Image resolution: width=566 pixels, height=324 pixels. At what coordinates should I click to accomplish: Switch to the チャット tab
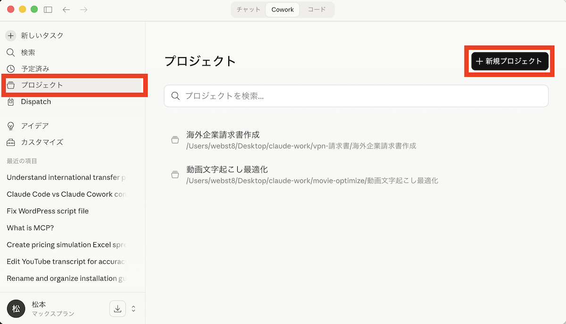point(249,9)
